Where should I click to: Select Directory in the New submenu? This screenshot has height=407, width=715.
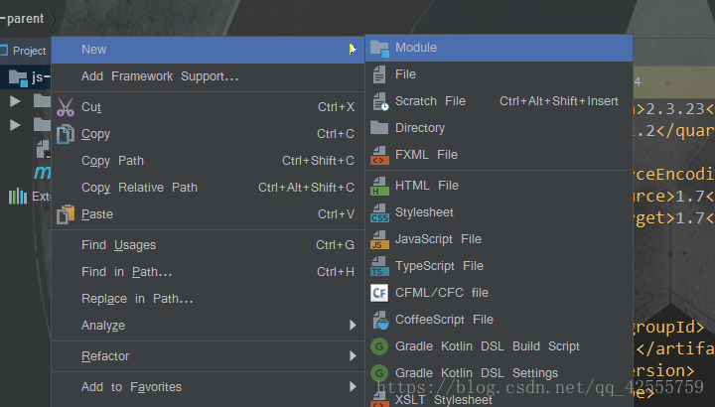pos(420,128)
